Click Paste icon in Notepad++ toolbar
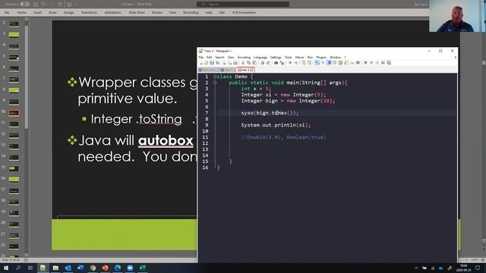The image size is (486, 273). click(x=254, y=63)
